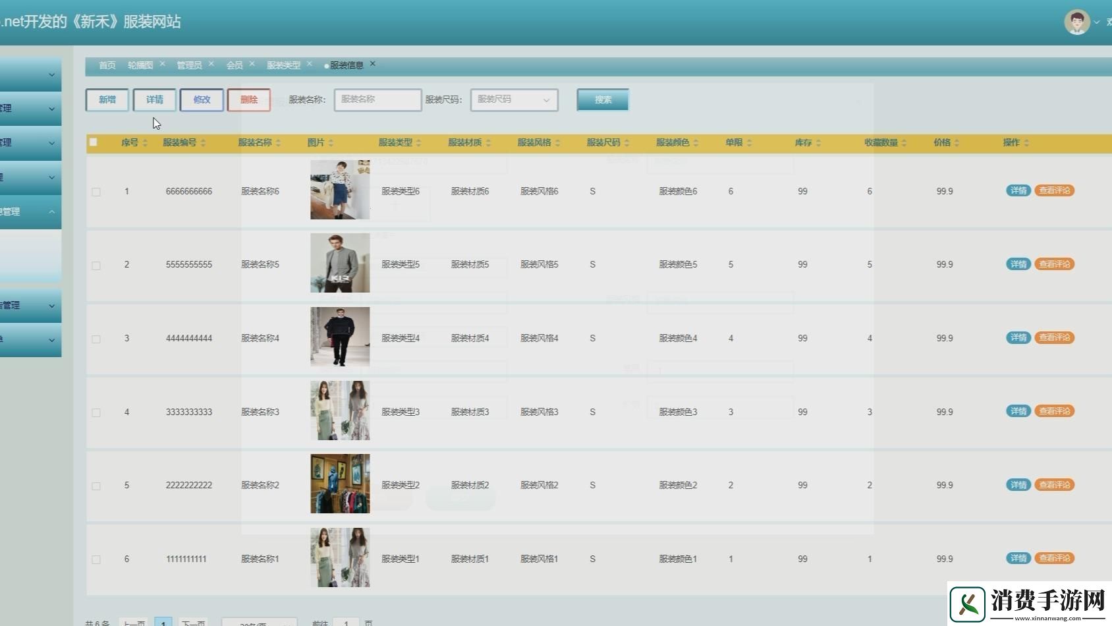Sort by 价格 column arrows
The height and width of the screenshot is (626, 1112).
tap(957, 143)
